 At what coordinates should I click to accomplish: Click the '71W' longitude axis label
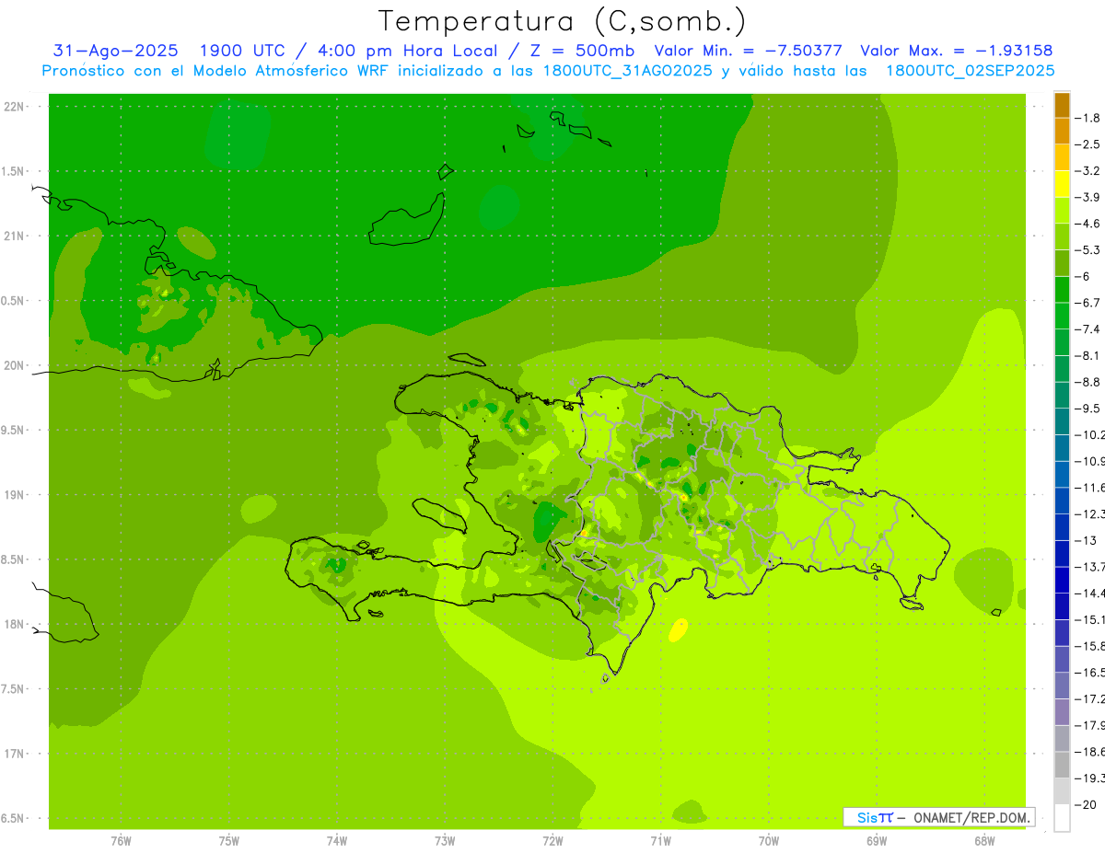click(x=660, y=841)
